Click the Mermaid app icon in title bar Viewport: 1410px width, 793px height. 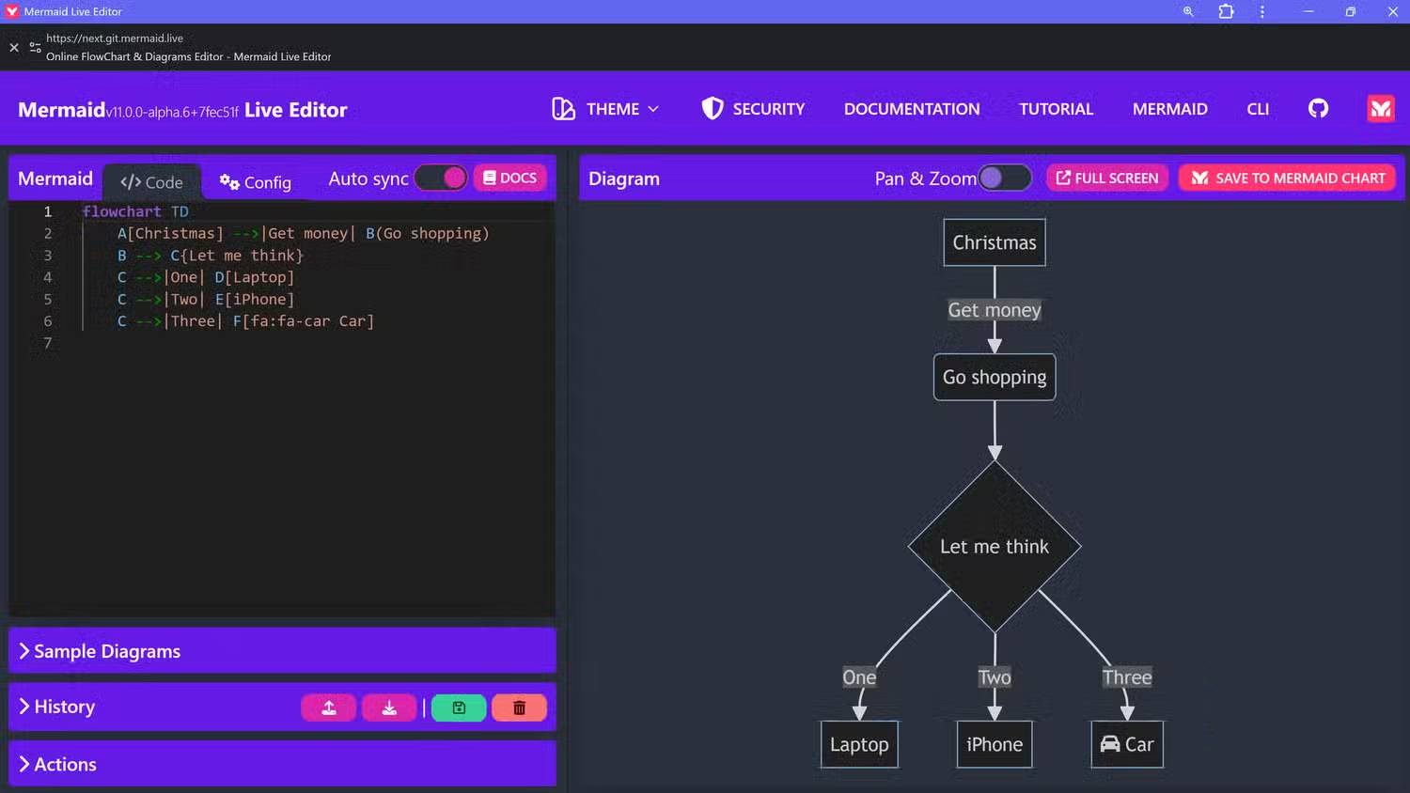click(x=12, y=11)
